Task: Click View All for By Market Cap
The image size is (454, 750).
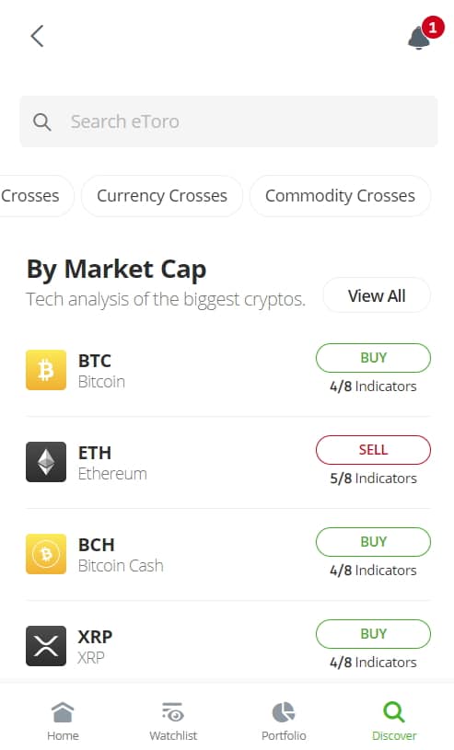Action: pyautogui.click(x=377, y=295)
